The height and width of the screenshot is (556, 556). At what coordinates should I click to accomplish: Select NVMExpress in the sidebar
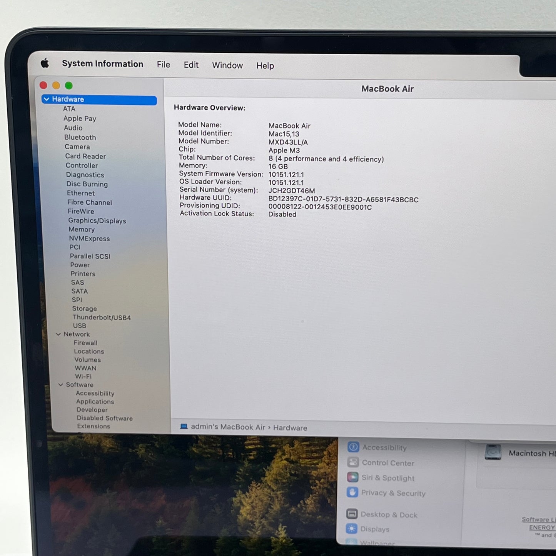pos(89,239)
